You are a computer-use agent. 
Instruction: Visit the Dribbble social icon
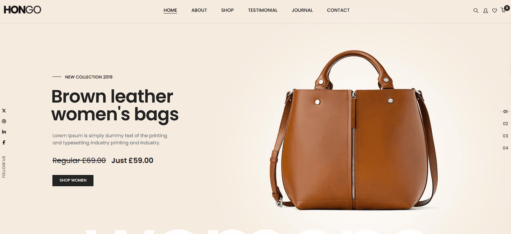point(4,121)
